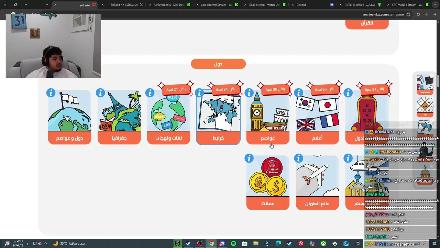This screenshot has width=440, height=248.
Task: Select the جغرافيا category card
Action: [119, 117]
